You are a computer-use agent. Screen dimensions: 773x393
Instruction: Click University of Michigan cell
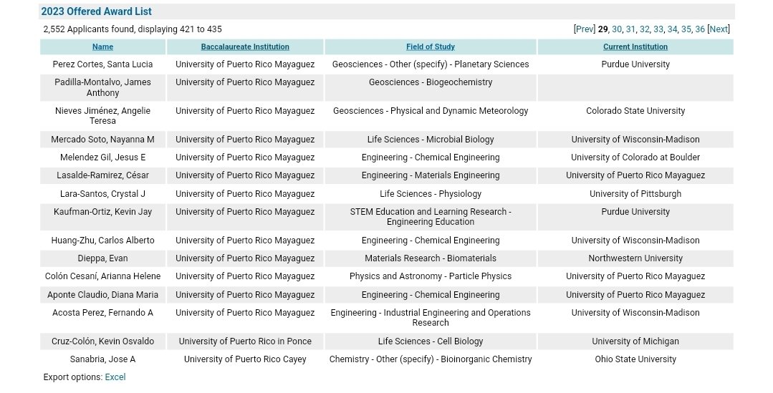tap(635, 341)
